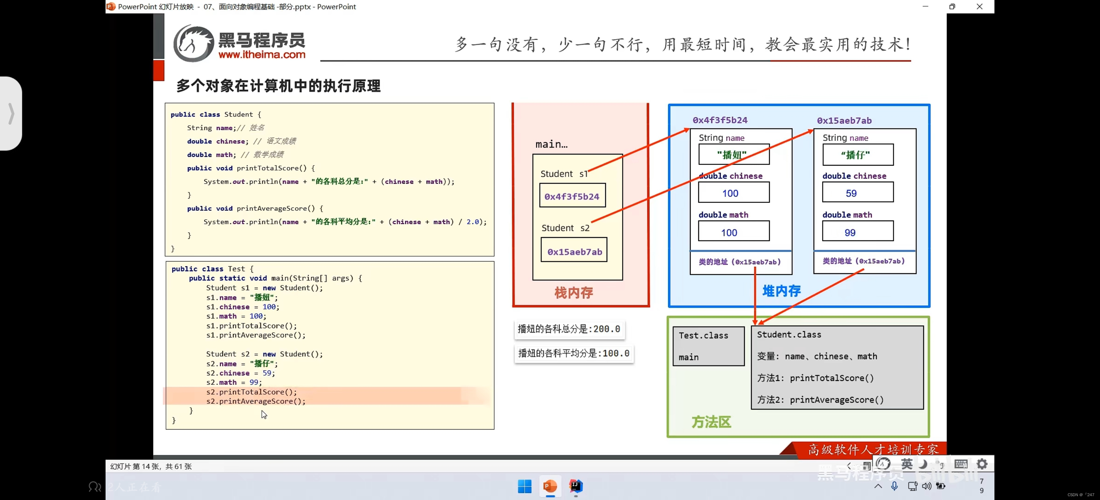Click the "播妞" name value box

pos(734,155)
